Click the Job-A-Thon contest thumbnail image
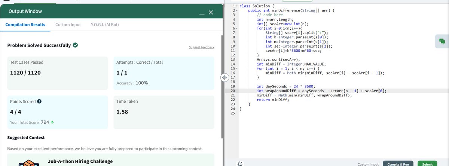The image size is (449, 166). pos(28,163)
